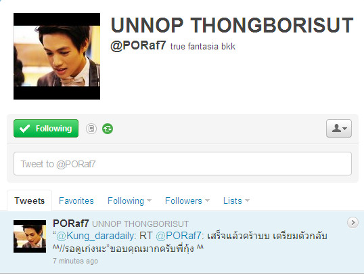Viewport: 364px width, 275px height.
Task: Toggle the green retweets icon
Action: 108,129
